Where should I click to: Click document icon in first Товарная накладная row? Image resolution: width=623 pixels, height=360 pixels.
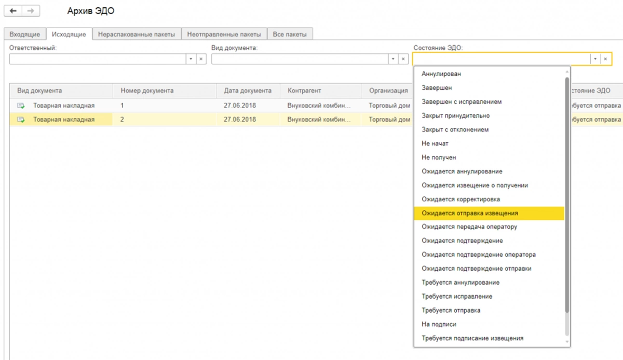21,106
